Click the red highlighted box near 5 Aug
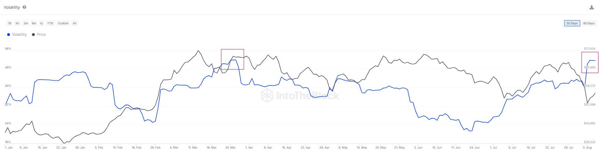 590,62
